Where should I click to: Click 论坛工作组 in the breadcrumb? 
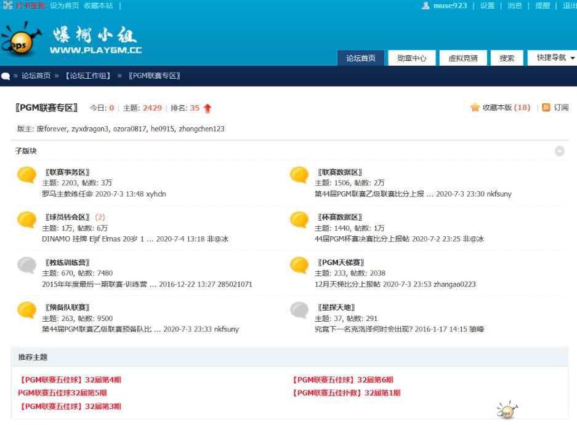pyautogui.click(x=88, y=76)
